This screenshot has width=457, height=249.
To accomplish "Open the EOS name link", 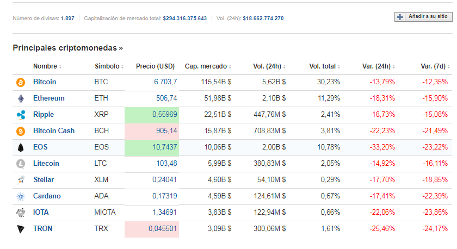I will 40,147.
